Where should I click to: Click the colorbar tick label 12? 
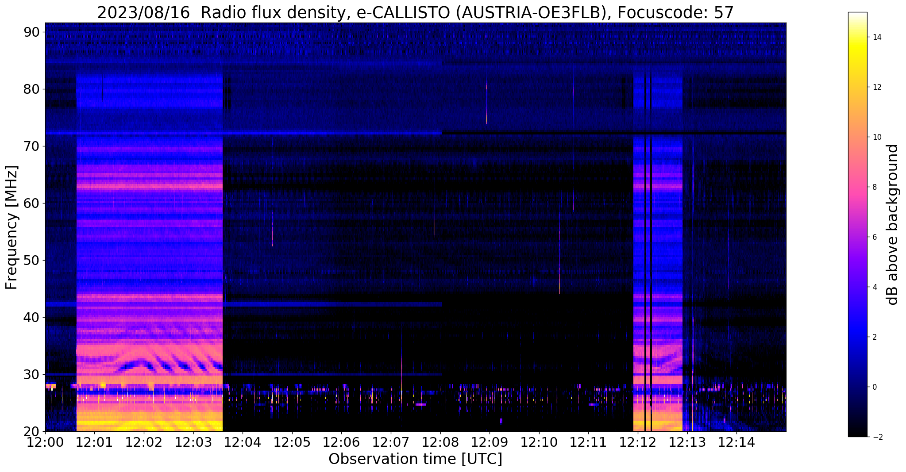coord(876,87)
